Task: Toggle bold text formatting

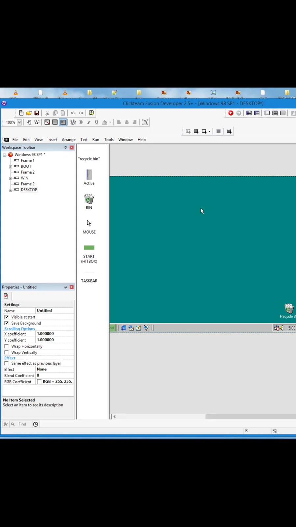Action: 81,122
